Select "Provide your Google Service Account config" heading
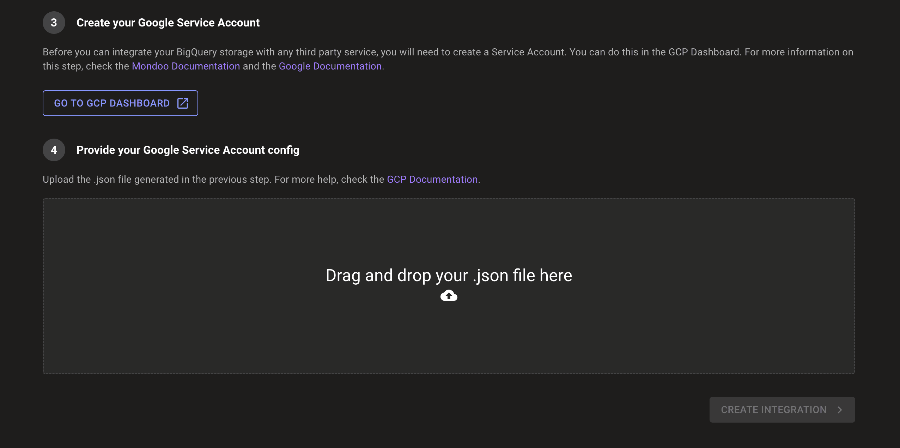 click(x=188, y=150)
